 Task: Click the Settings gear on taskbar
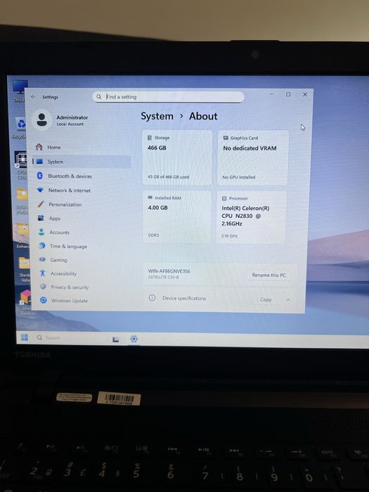click(134, 339)
